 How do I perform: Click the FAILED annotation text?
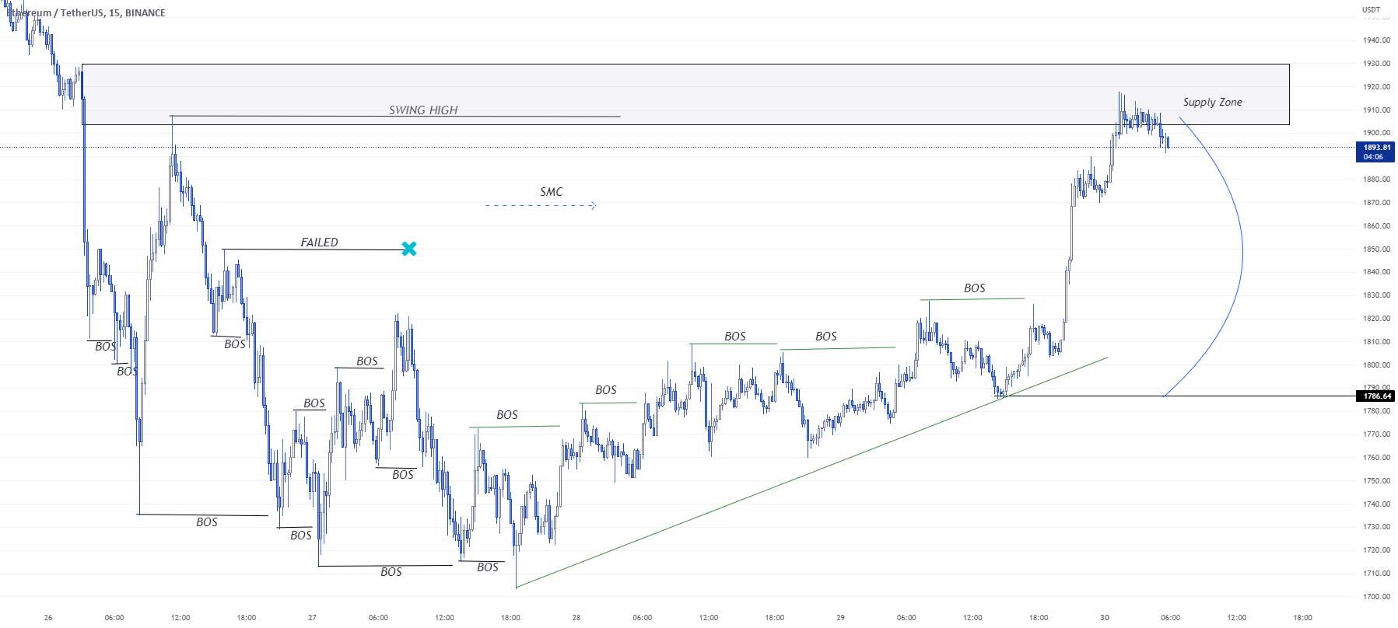(x=319, y=242)
